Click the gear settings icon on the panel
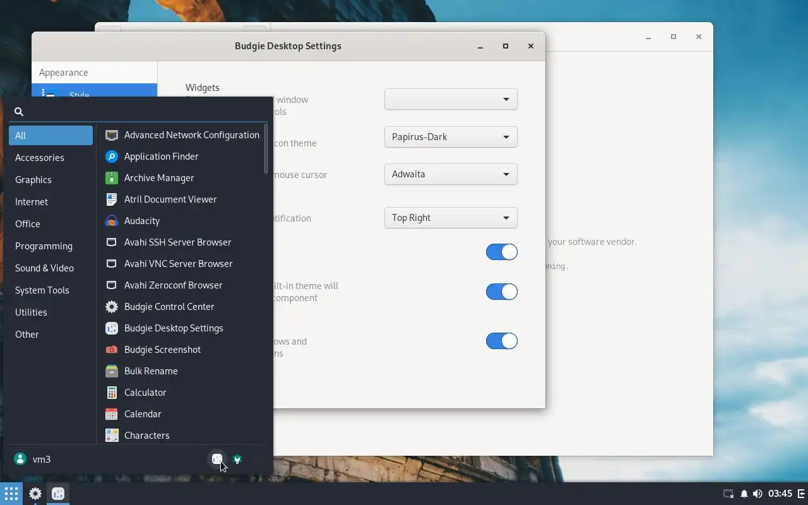This screenshot has height=505, width=808. tap(35, 494)
